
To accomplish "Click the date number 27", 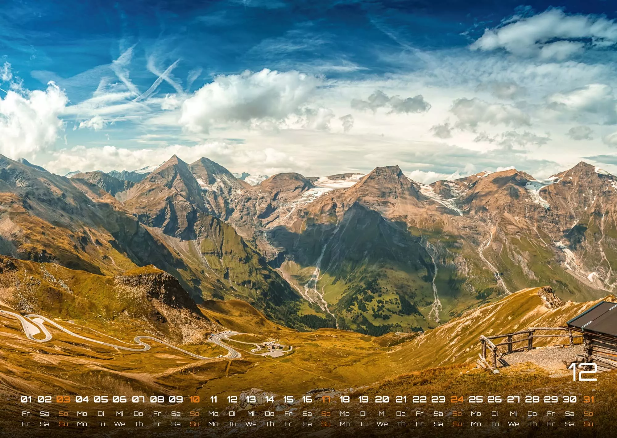I will coord(513,399).
